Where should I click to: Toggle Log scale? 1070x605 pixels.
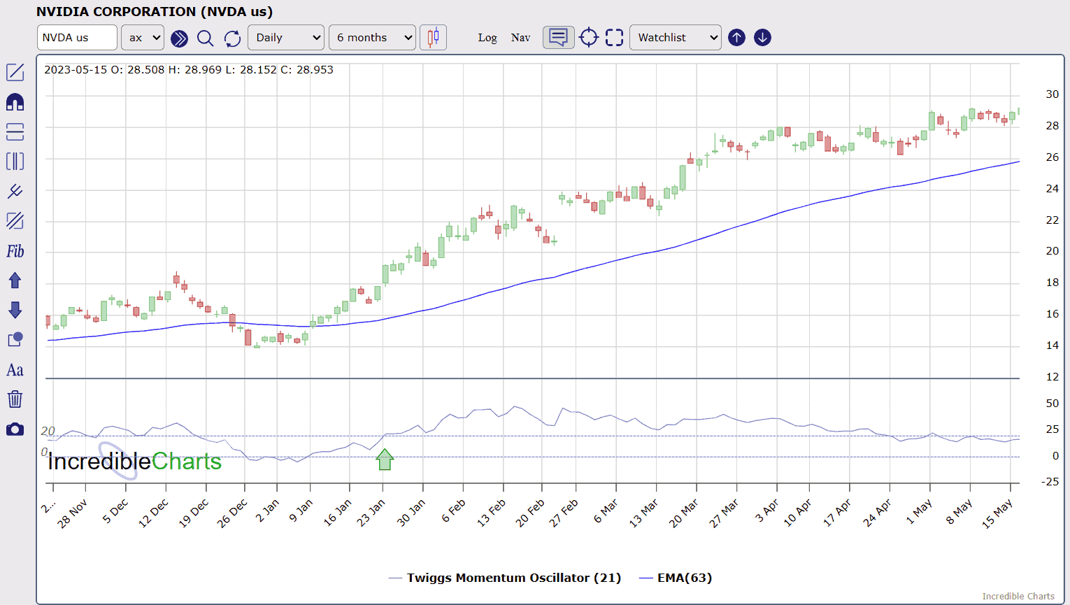coord(487,38)
